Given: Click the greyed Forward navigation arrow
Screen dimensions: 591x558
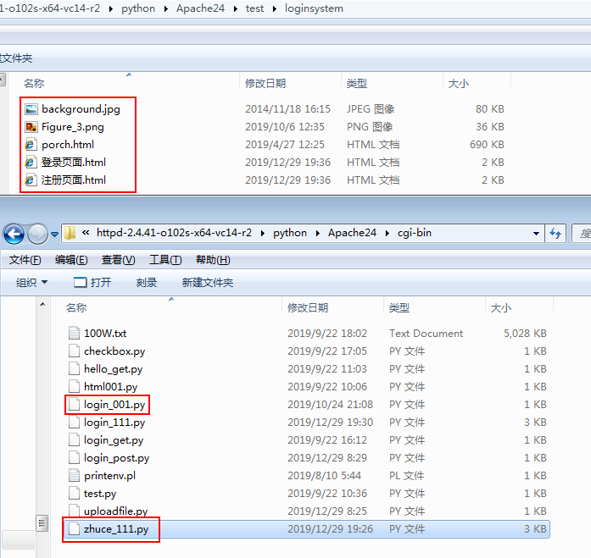Looking at the screenshot, I should coord(37,234).
